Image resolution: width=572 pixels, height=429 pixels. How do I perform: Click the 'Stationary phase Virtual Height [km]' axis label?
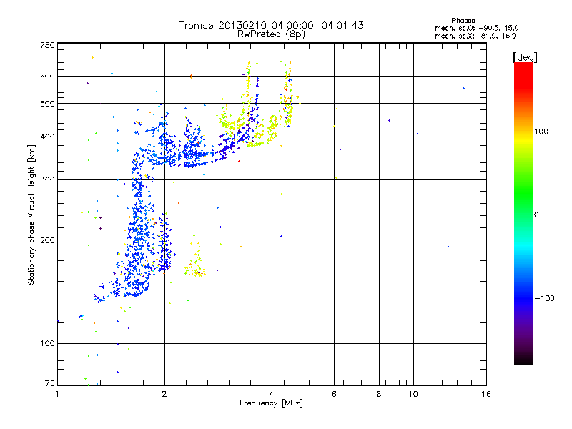pyautogui.click(x=31, y=214)
